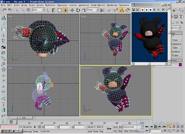Open the Utilities hammer tab in command panel

181,17
